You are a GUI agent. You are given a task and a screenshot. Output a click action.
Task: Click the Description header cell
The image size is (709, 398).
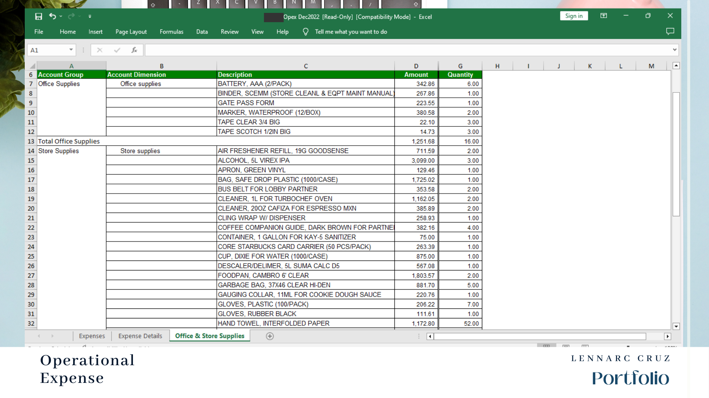[306, 74]
